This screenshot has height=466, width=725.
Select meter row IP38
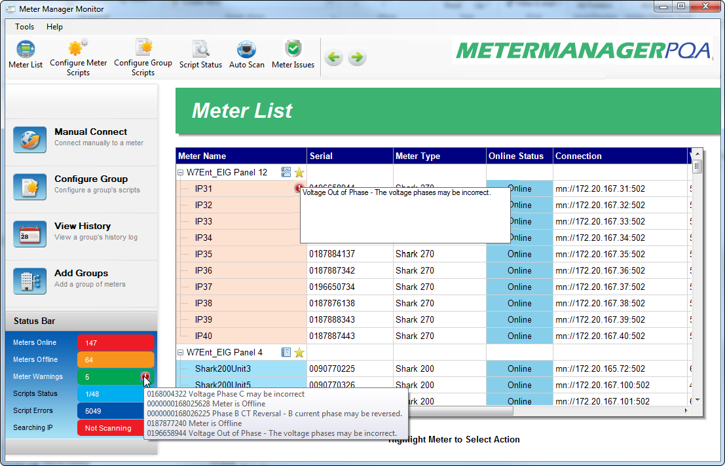(x=434, y=304)
